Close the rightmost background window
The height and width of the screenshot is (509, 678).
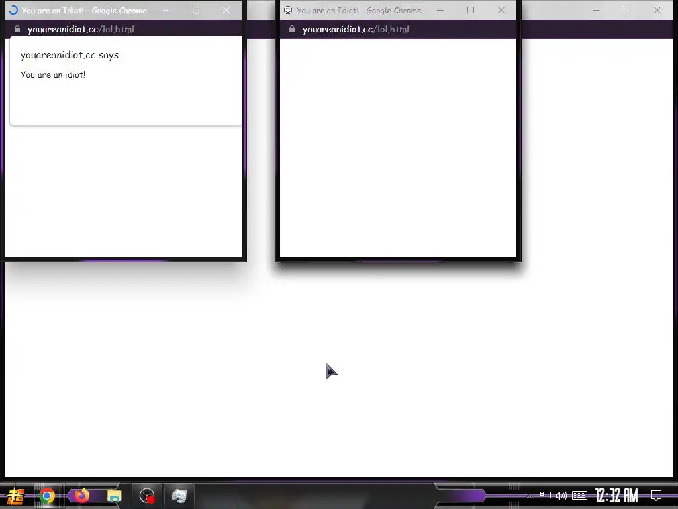pos(657,10)
